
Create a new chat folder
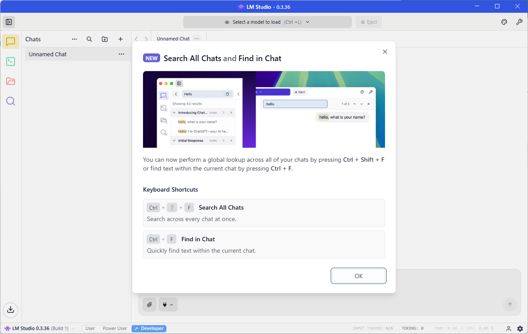pos(105,39)
